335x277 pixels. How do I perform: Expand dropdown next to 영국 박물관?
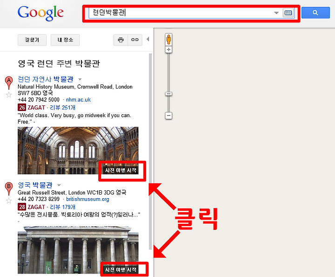coord(59,185)
